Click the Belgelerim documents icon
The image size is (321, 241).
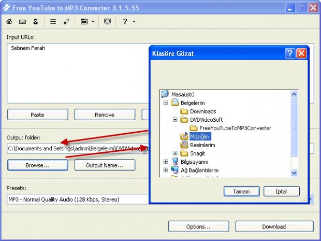pos(175,102)
